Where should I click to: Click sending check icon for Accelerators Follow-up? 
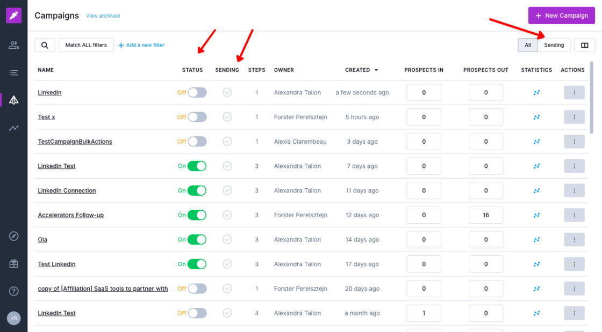(x=227, y=215)
